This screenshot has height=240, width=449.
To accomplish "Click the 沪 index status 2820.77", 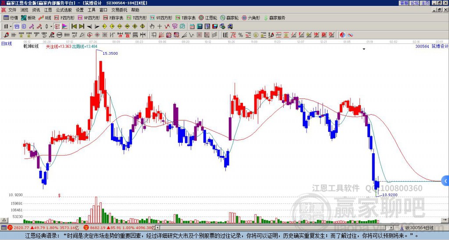I will click(x=43, y=228).
